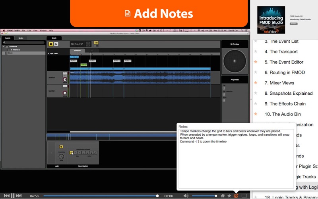Select first Notes quantization interval button
The image size is (318, 199).
[x=84, y=153]
